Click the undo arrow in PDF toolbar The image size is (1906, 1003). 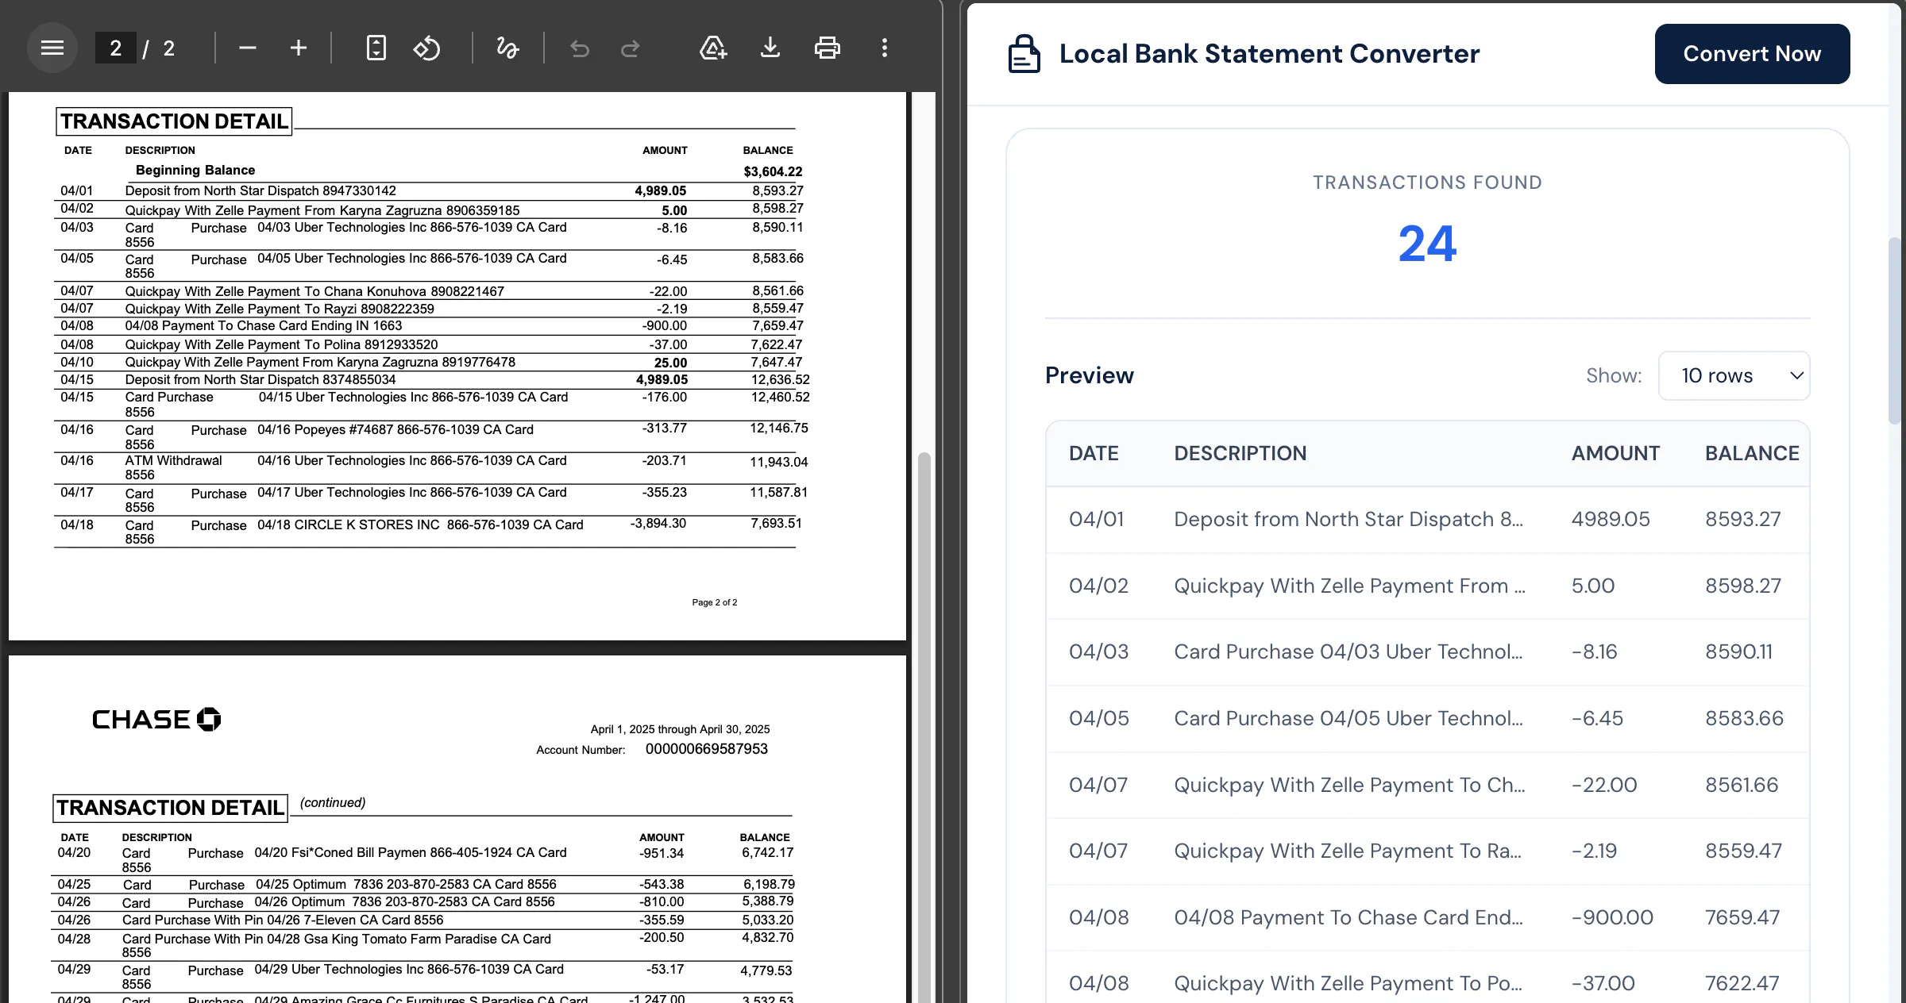click(x=580, y=48)
